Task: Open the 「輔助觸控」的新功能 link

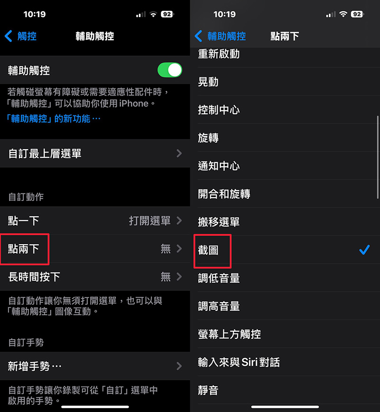Action: point(53,119)
